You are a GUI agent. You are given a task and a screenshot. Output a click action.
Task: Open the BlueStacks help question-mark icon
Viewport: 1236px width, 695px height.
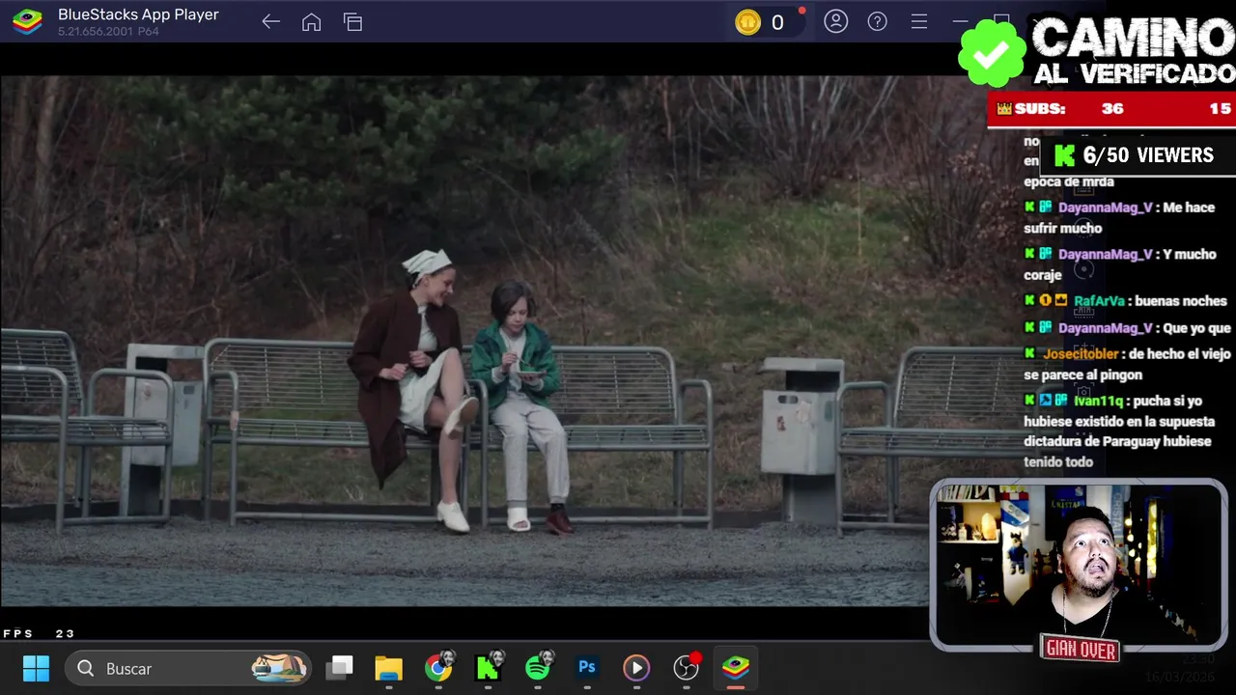(x=878, y=21)
